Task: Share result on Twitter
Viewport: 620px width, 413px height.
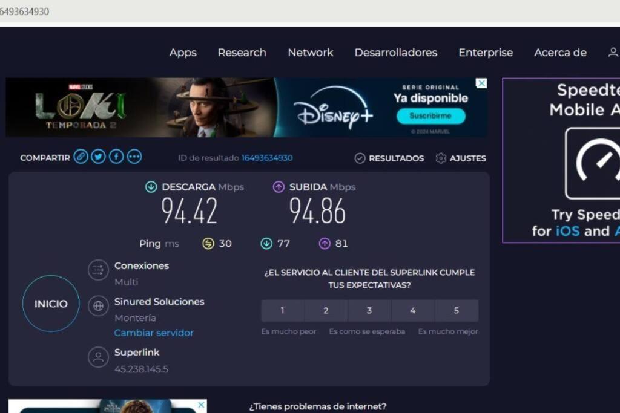Action: [x=99, y=157]
